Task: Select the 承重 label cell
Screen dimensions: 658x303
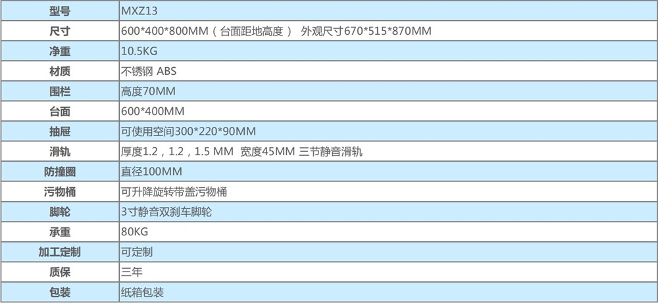Action: point(59,232)
